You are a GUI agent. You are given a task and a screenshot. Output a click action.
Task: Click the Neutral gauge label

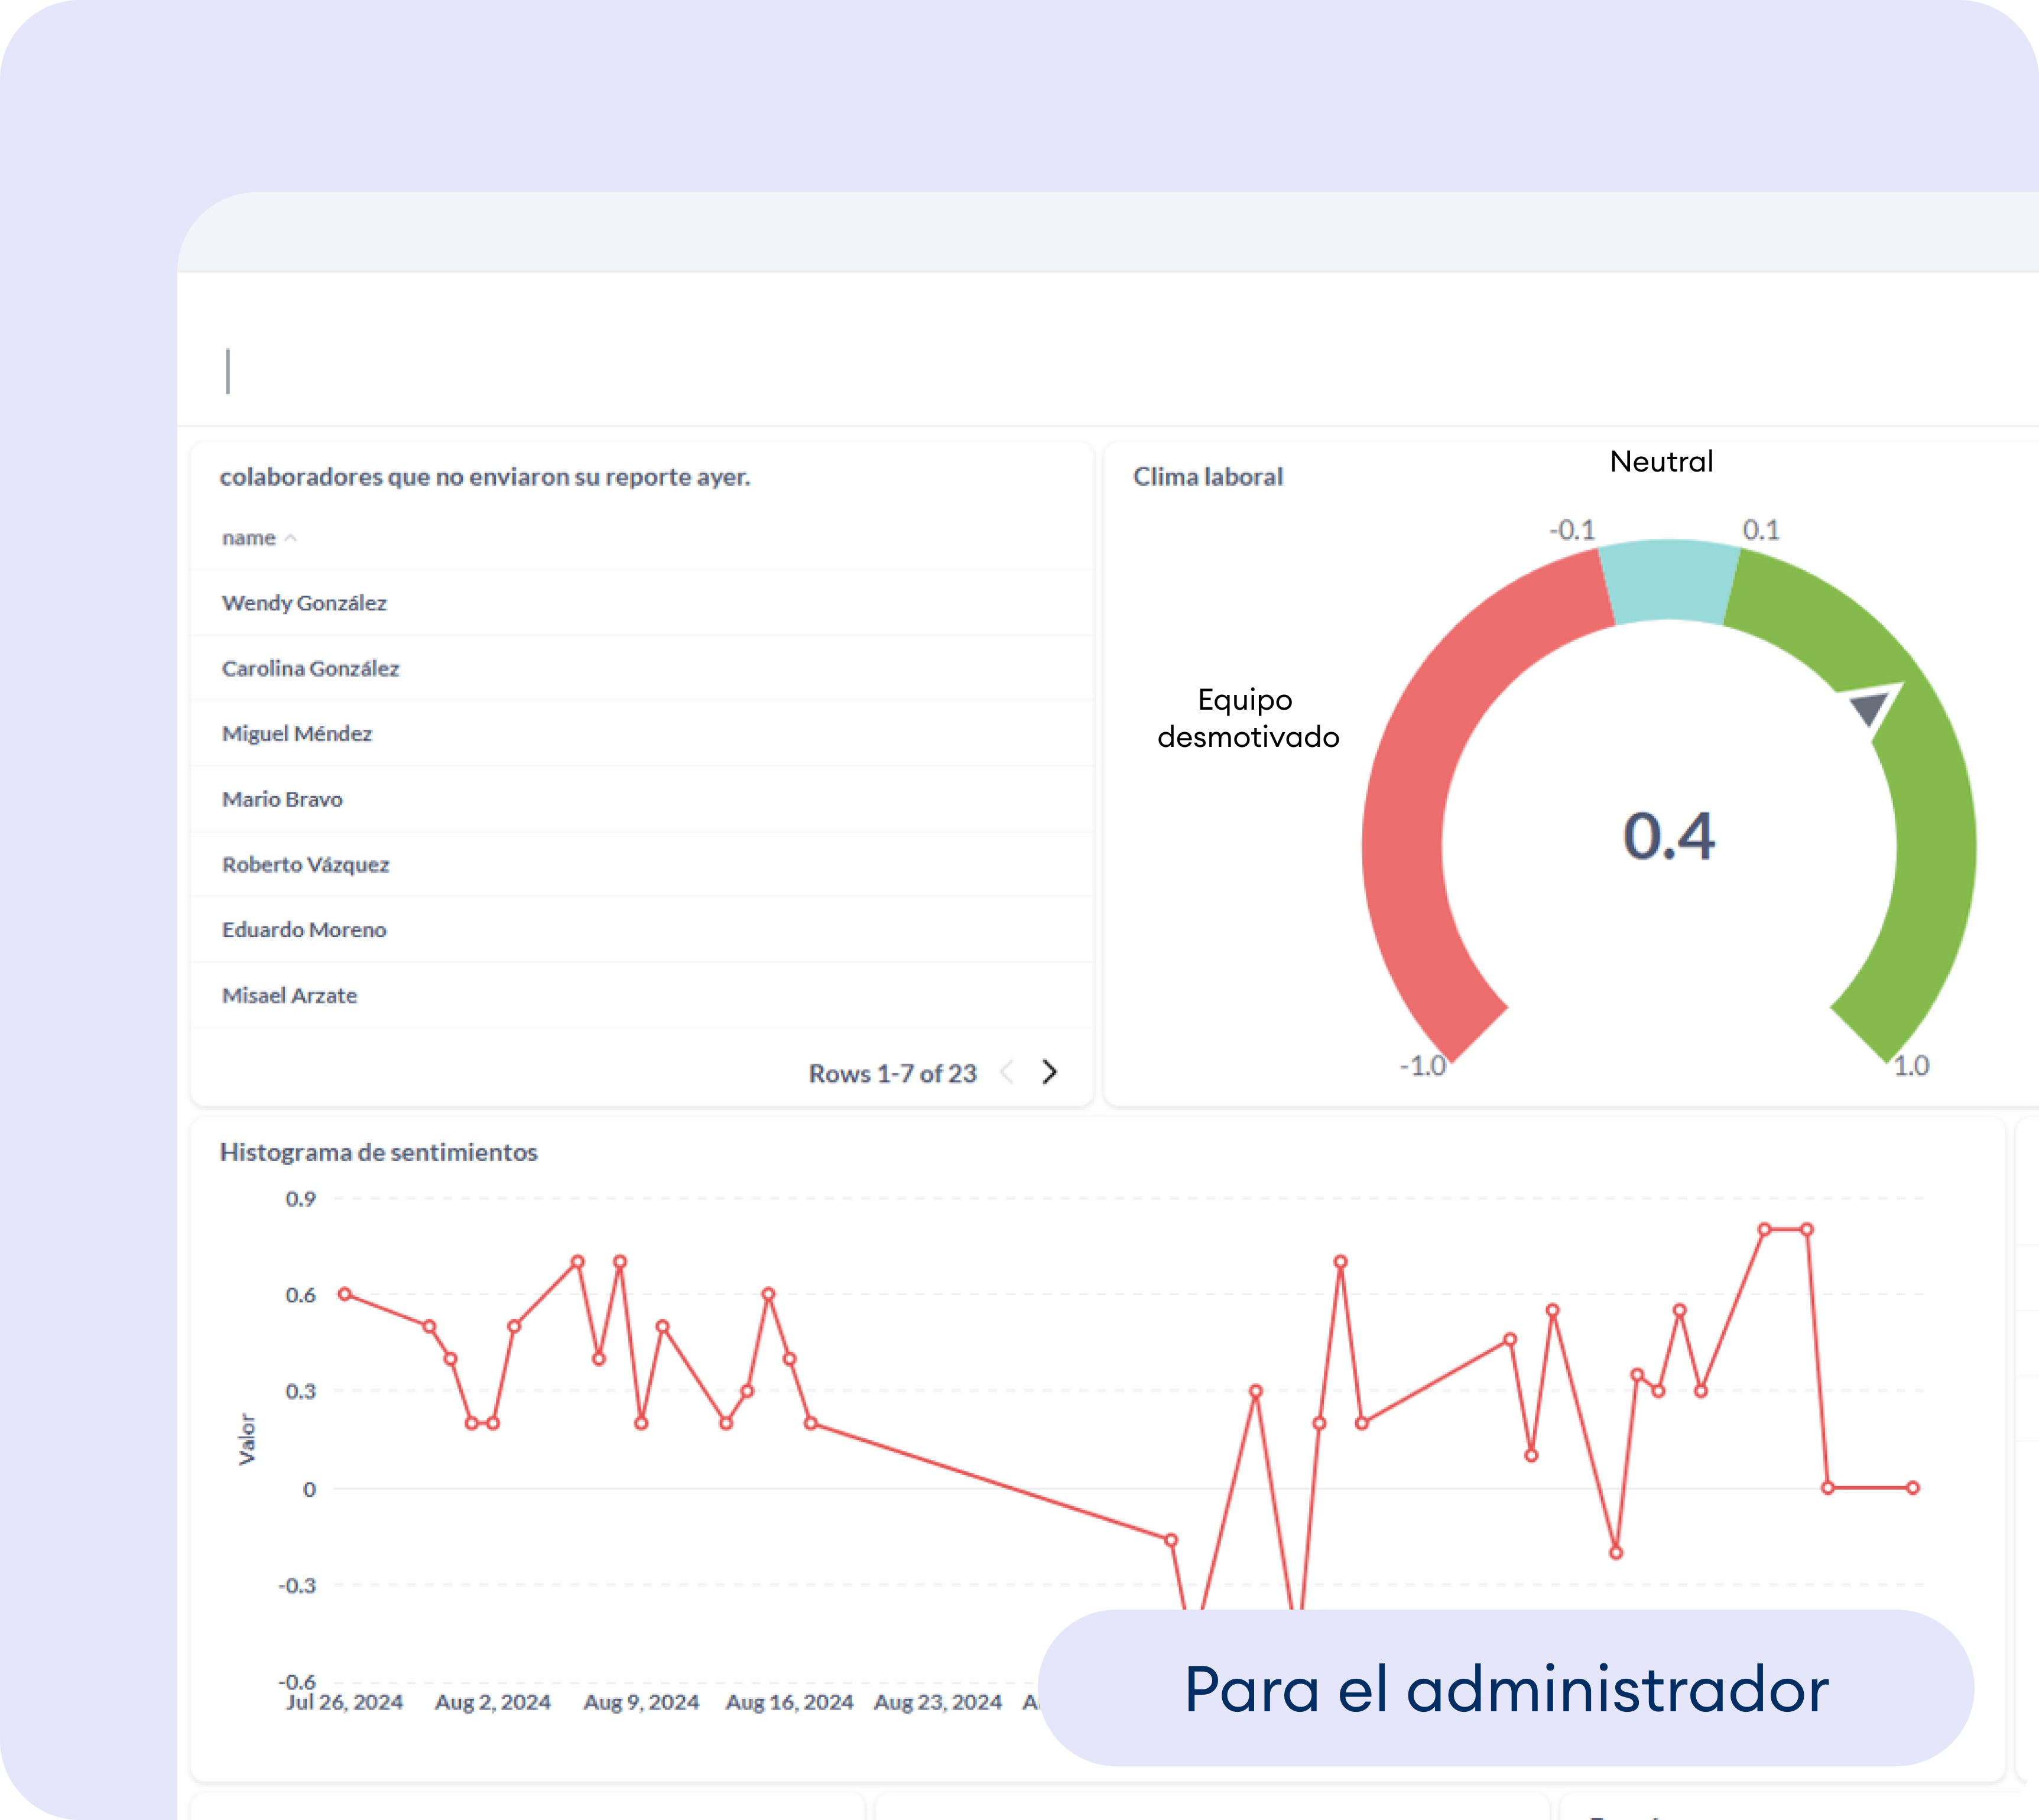click(x=1661, y=461)
